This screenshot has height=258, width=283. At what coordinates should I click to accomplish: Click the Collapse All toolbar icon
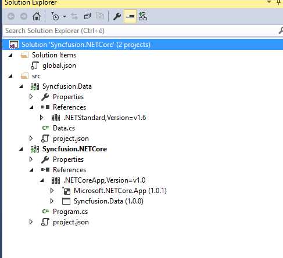(87, 16)
